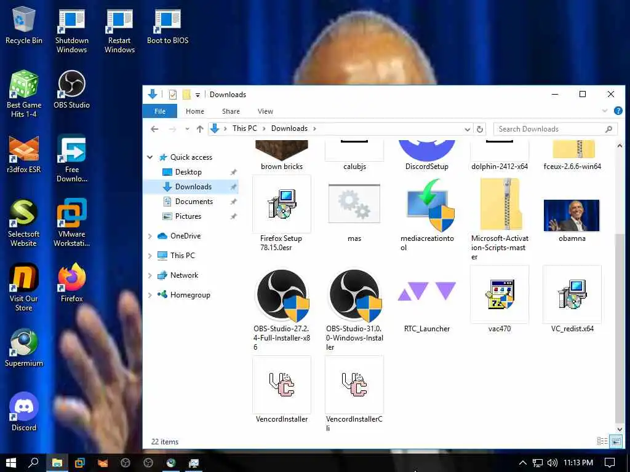Select the Firefox desktop icon
This screenshot has width=630, height=472.
click(x=71, y=283)
